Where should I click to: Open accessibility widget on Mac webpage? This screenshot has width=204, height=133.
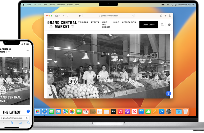click(x=168, y=93)
